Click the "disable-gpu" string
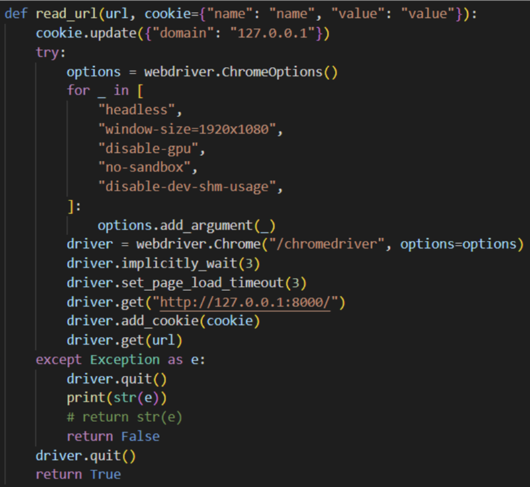Screen dimensions: 530x487 [x=148, y=149]
